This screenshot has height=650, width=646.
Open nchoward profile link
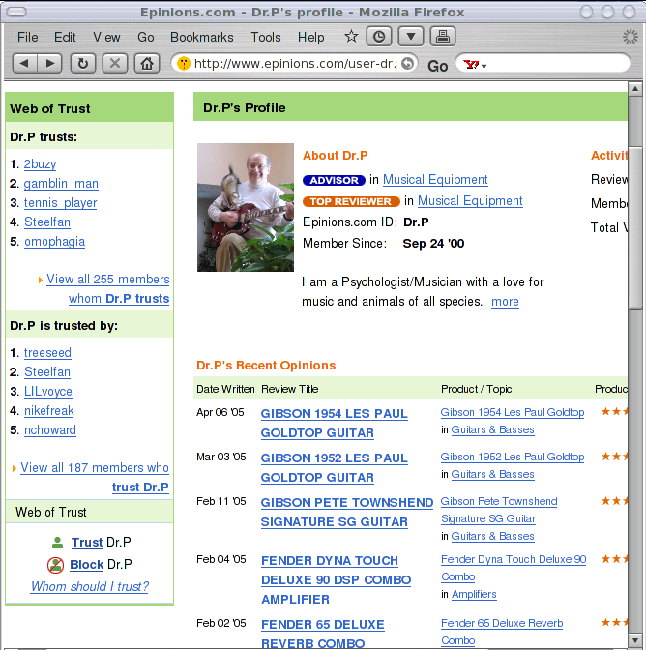49,430
